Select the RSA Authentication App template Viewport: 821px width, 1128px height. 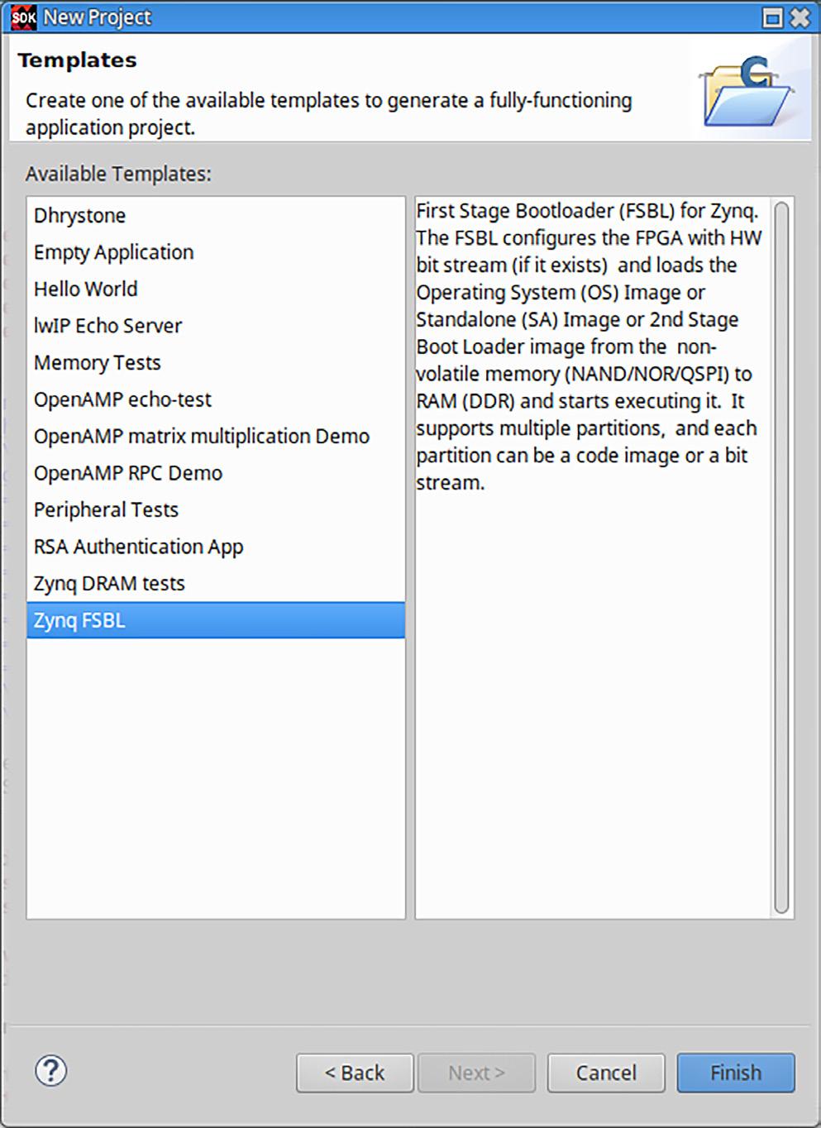click(x=216, y=547)
